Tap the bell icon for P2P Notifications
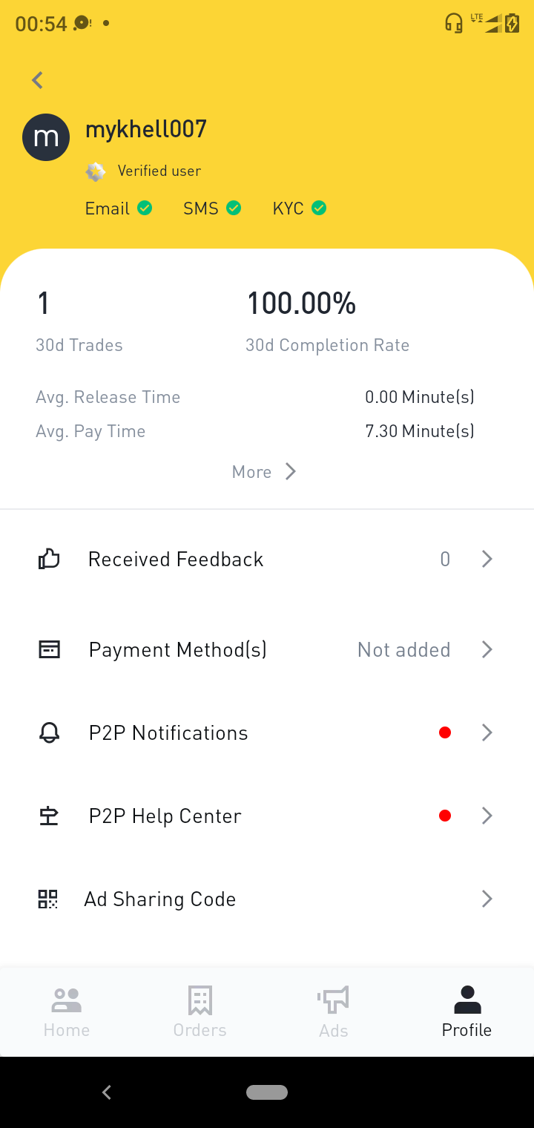Screen dimensions: 534x1128 coord(49,732)
